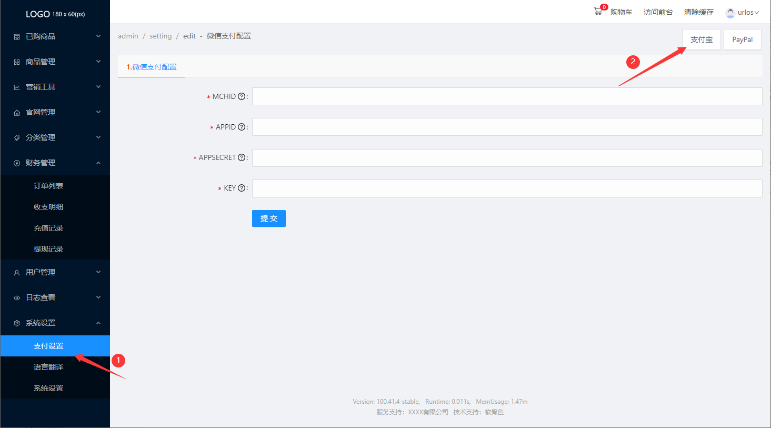Focus the MCHID input field

pyautogui.click(x=507, y=96)
